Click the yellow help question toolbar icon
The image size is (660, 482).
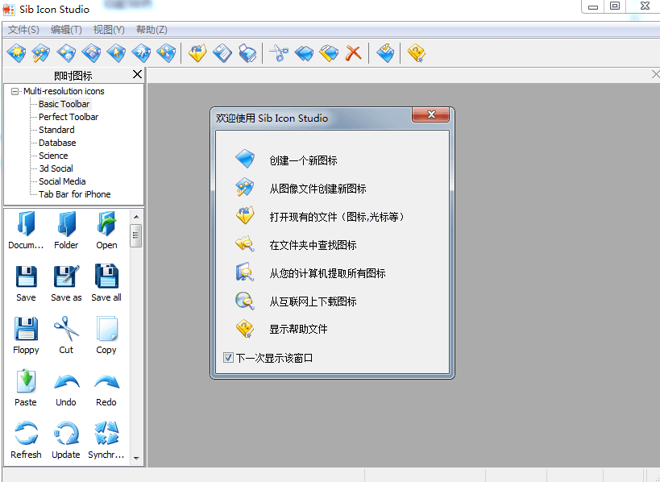click(x=417, y=53)
